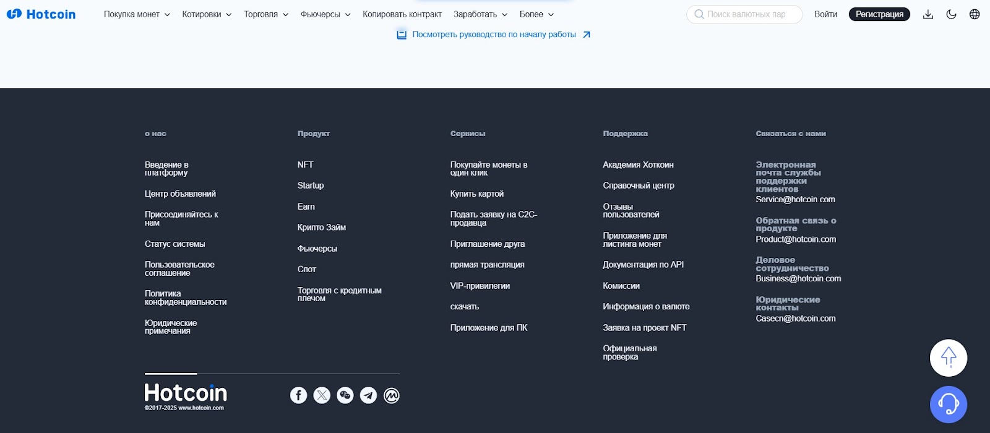990x433 pixels.
Task: Open Startup product link
Action: [311, 186]
